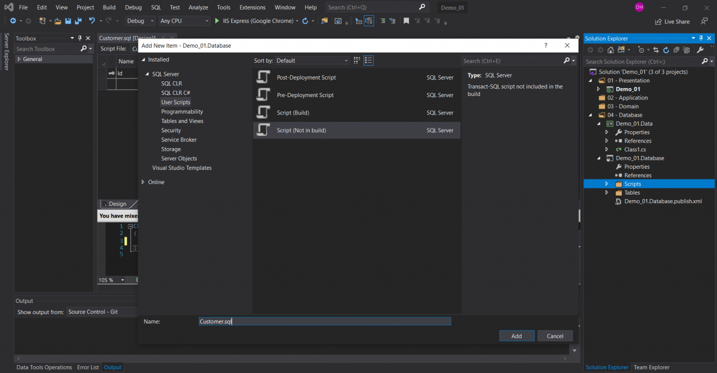The height and width of the screenshot is (373, 717).
Task: Click the Add button
Action: tap(516, 335)
